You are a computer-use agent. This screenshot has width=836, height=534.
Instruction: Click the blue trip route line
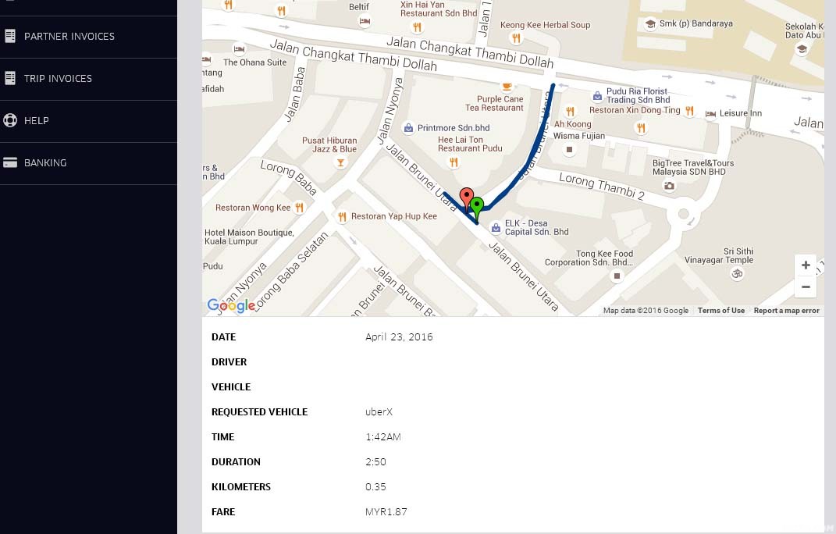coord(531,155)
